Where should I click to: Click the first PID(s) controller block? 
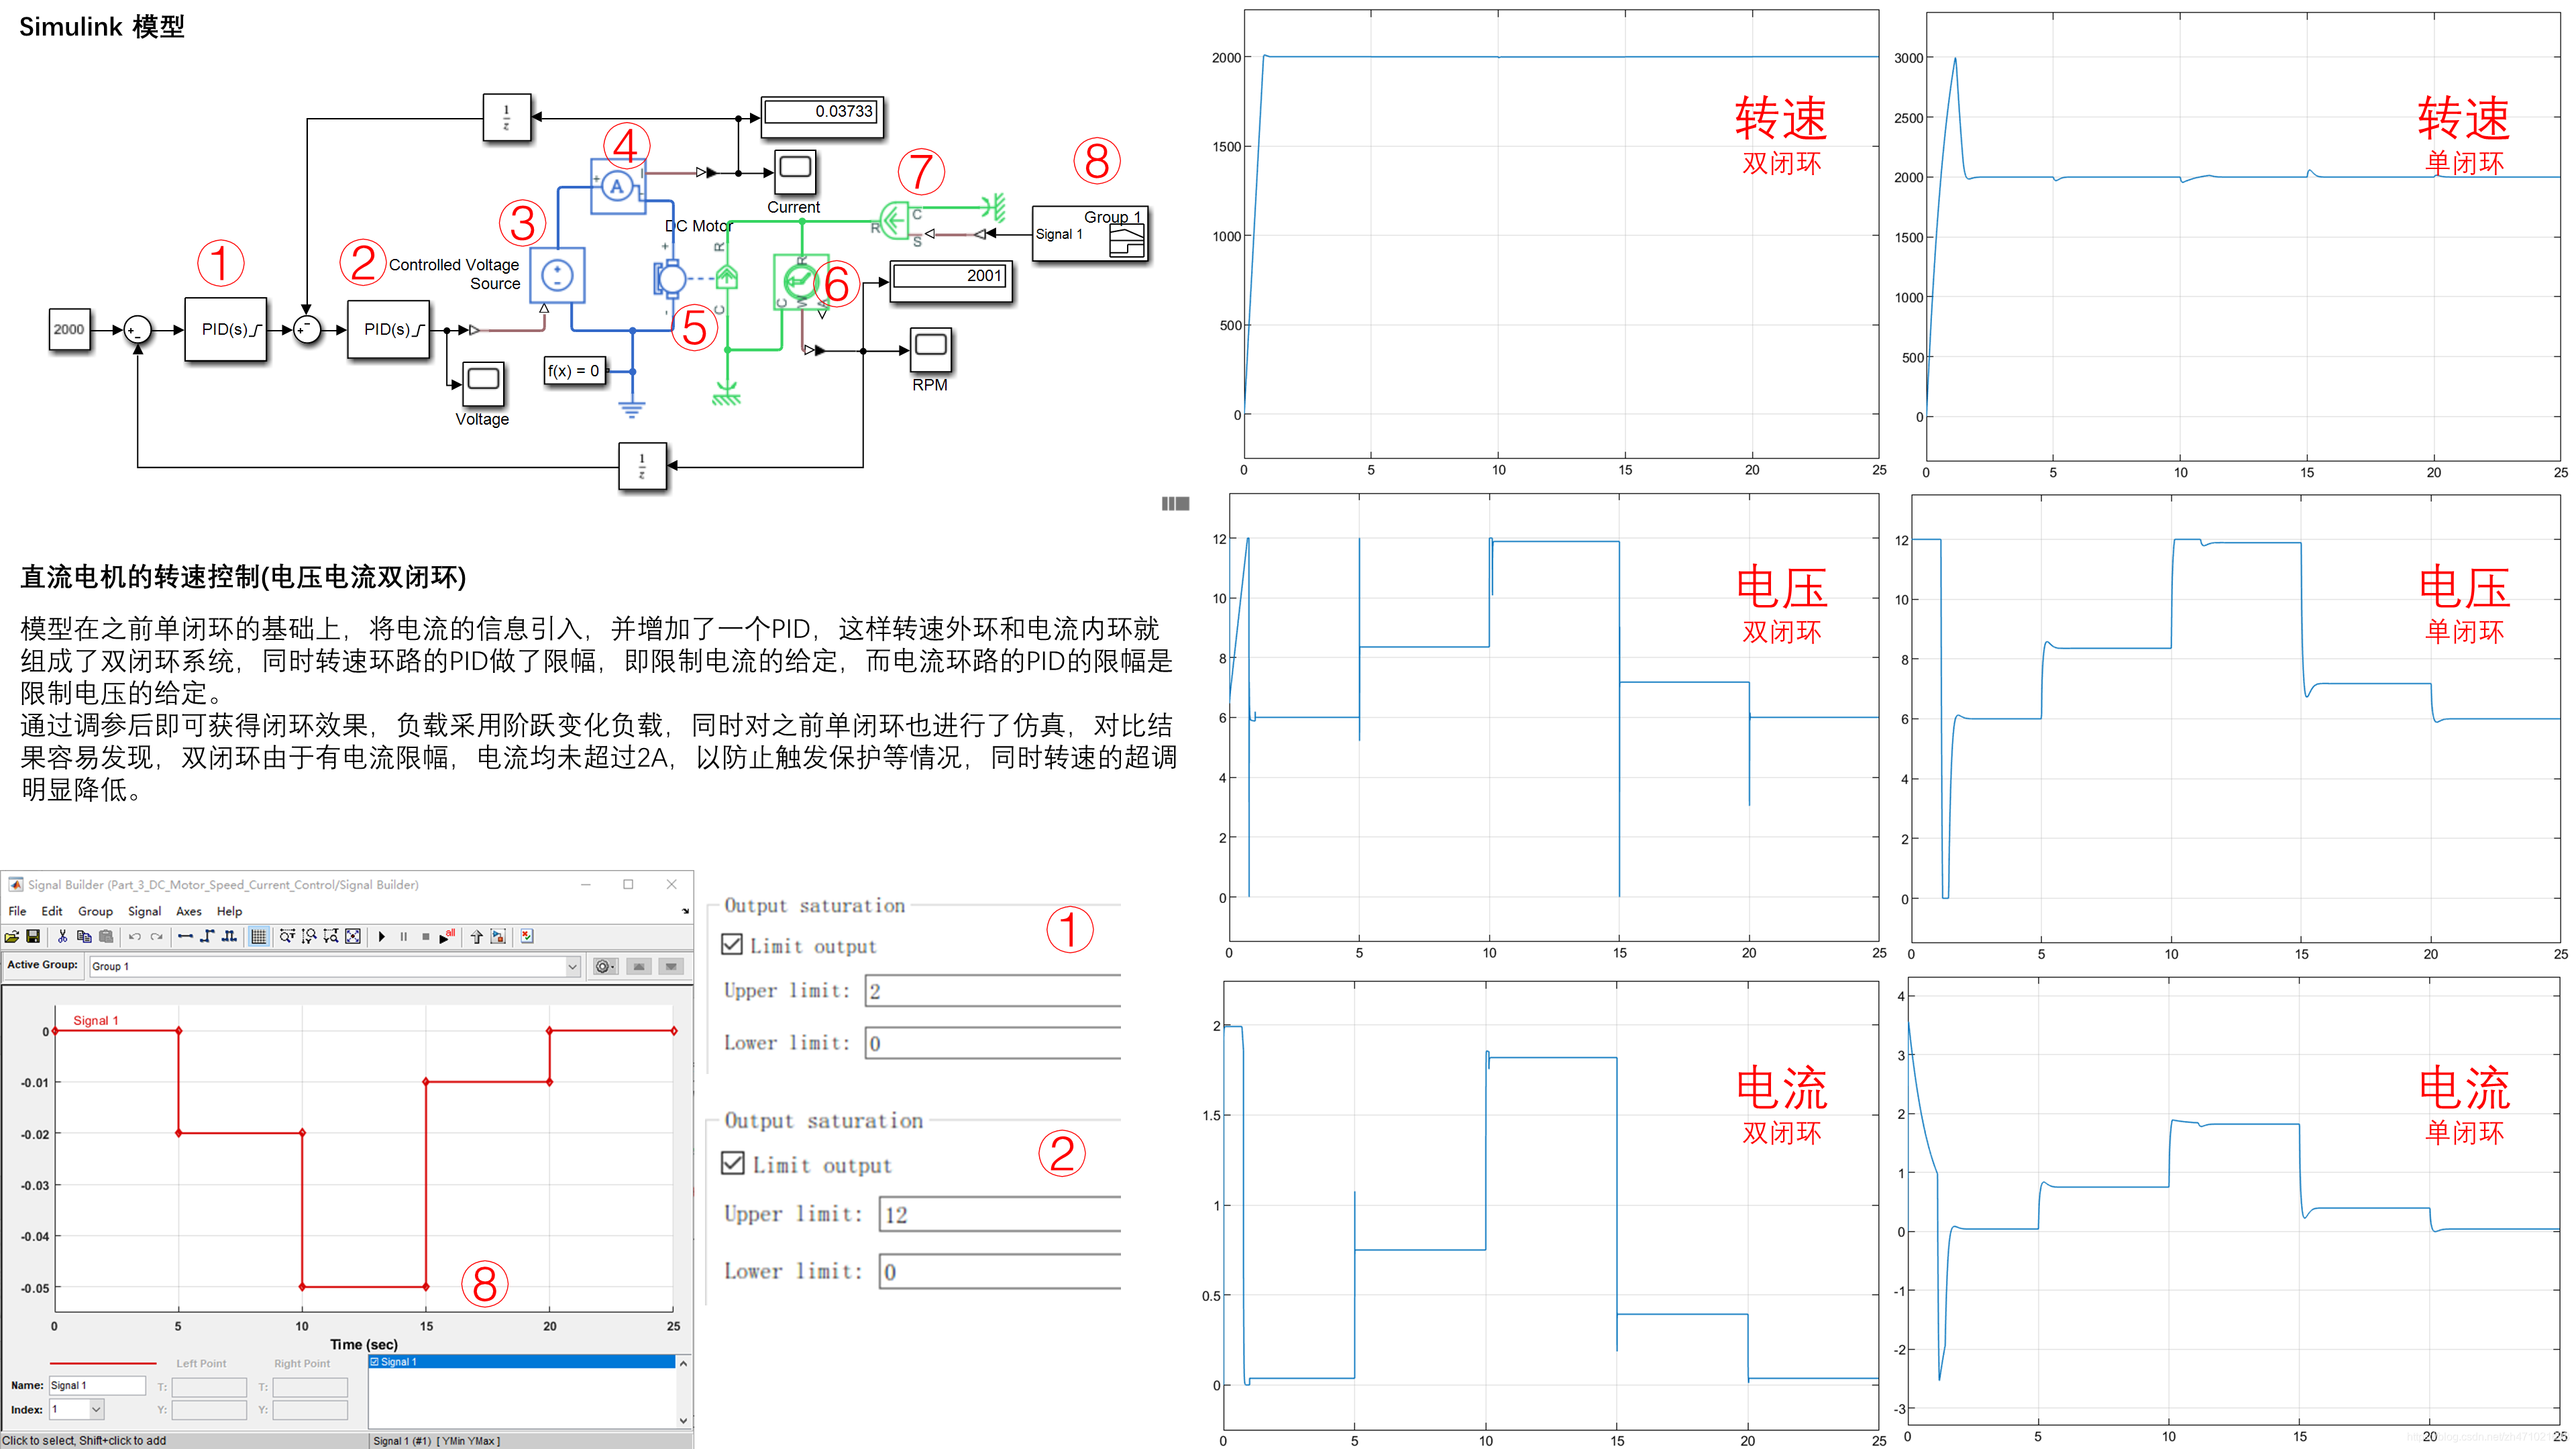point(226,329)
